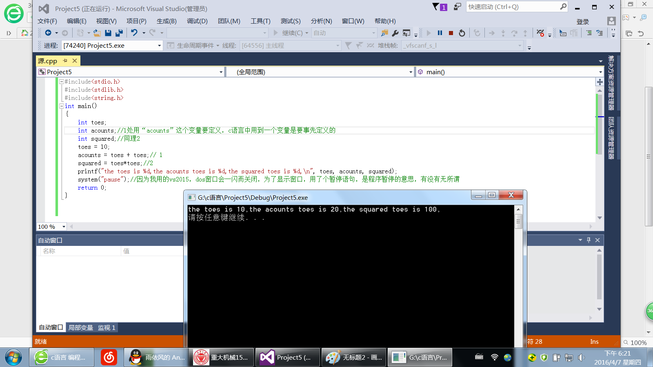Image resolution: width=653 pixels, height=367 pixels.
Task: Click the notifications flag icon
Action: click(x=436, y=7)
